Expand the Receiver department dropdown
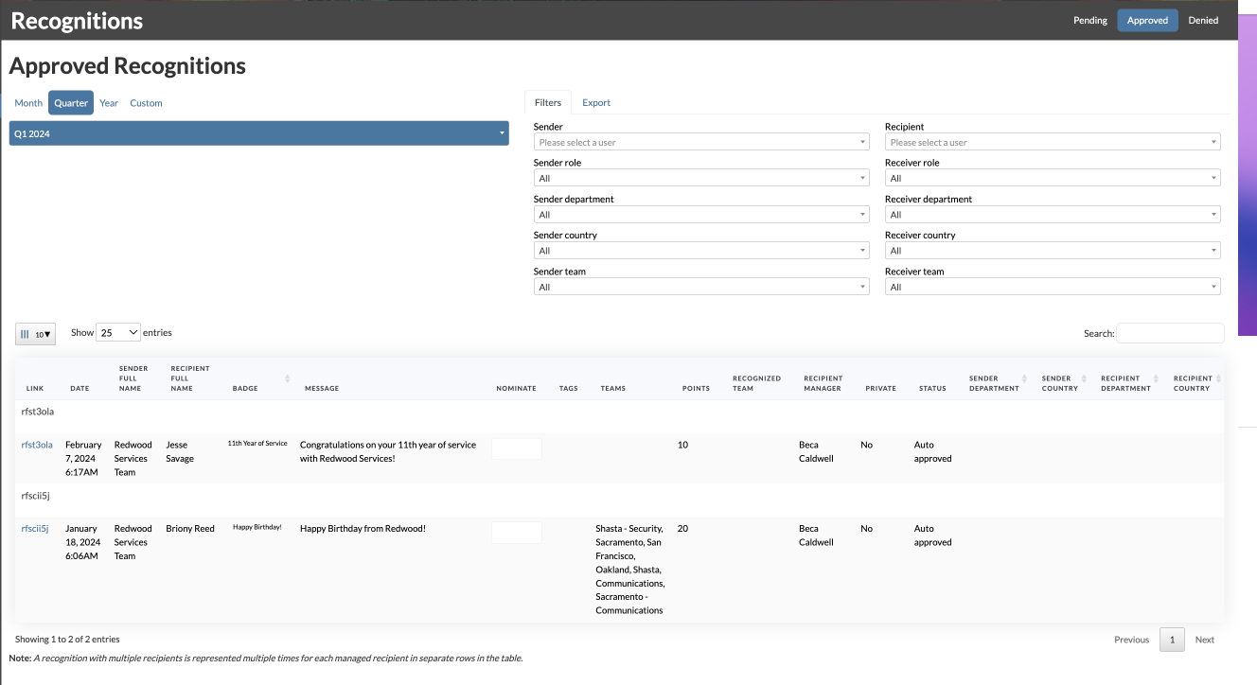This screenshot has height=685, width=1257. [x=1053, y=215]
